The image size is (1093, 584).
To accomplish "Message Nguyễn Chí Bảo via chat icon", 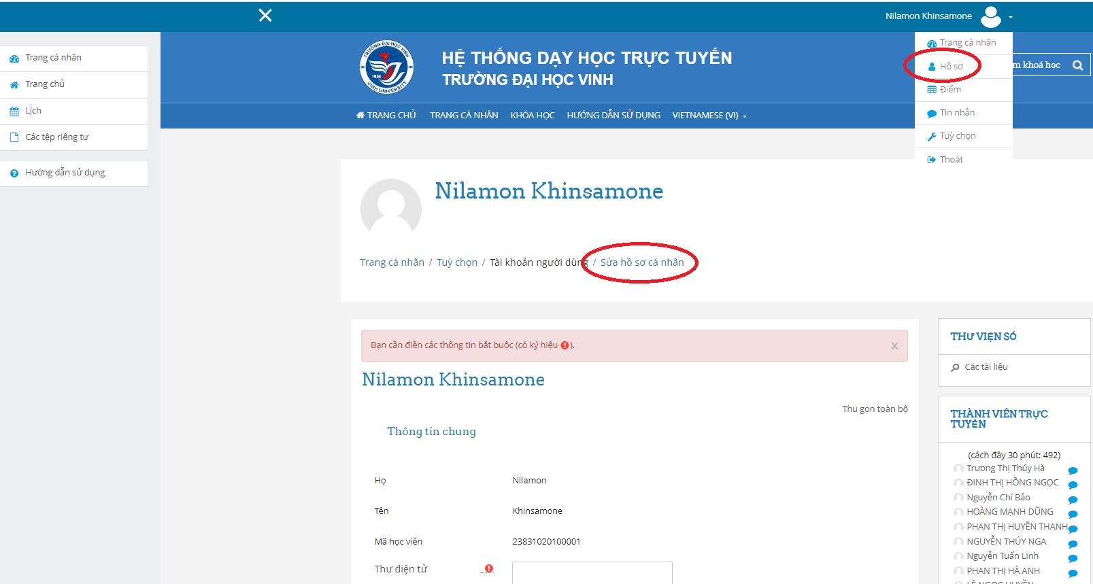I will click(1073, 500).
